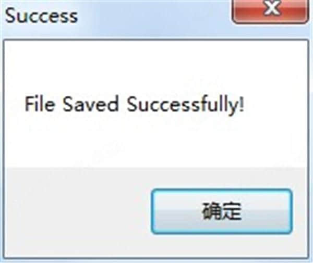The width and height of the screenshot is (313, 263).
Task: Focus the dialog by clicking its title bar
Action: [154, 18]
